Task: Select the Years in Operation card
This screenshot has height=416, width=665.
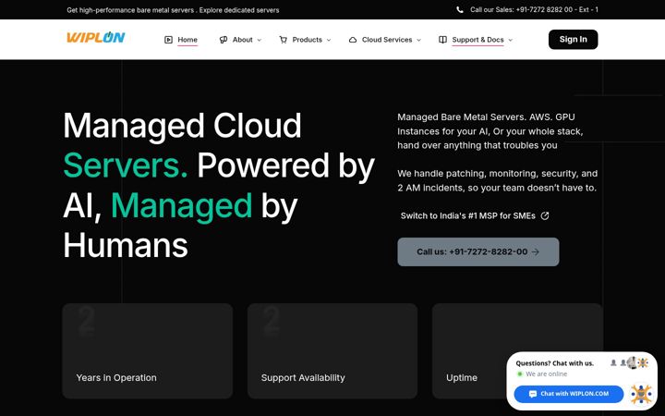Action: (148, 351)
